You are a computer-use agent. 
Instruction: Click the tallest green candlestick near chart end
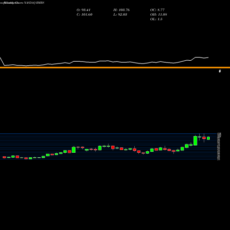tap(195, 140)
